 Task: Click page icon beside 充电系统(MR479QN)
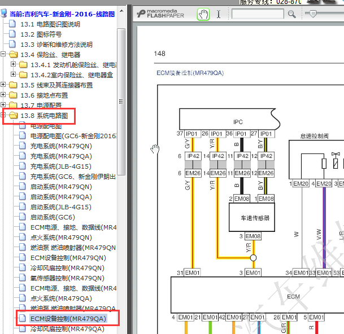(x=23, y=146)
